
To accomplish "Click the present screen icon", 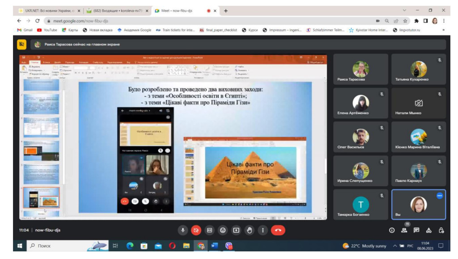I will point(236,230).
